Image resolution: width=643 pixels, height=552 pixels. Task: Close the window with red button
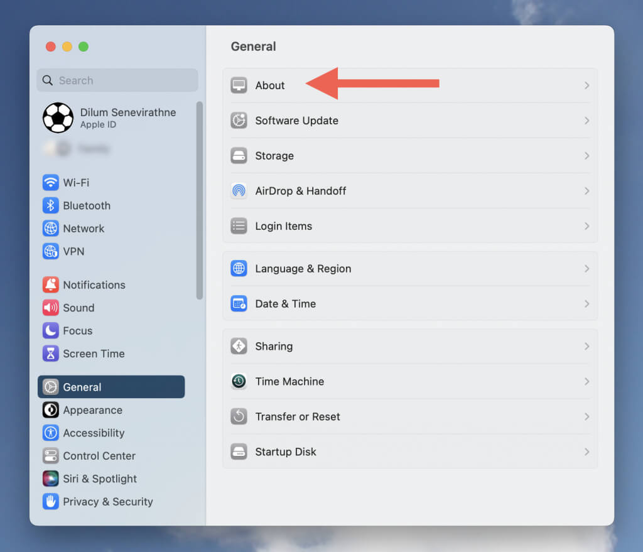coord(51,46)
